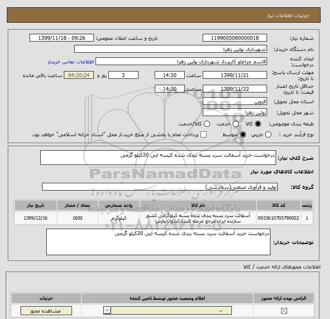This screenshot has height=319, width=330.
Task: Click the request creator name field
Action: pyautogui.click(x=181, y=62)
